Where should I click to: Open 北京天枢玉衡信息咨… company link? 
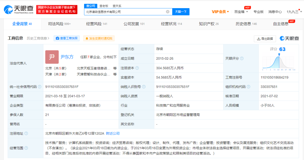click(x=93, y=68)
